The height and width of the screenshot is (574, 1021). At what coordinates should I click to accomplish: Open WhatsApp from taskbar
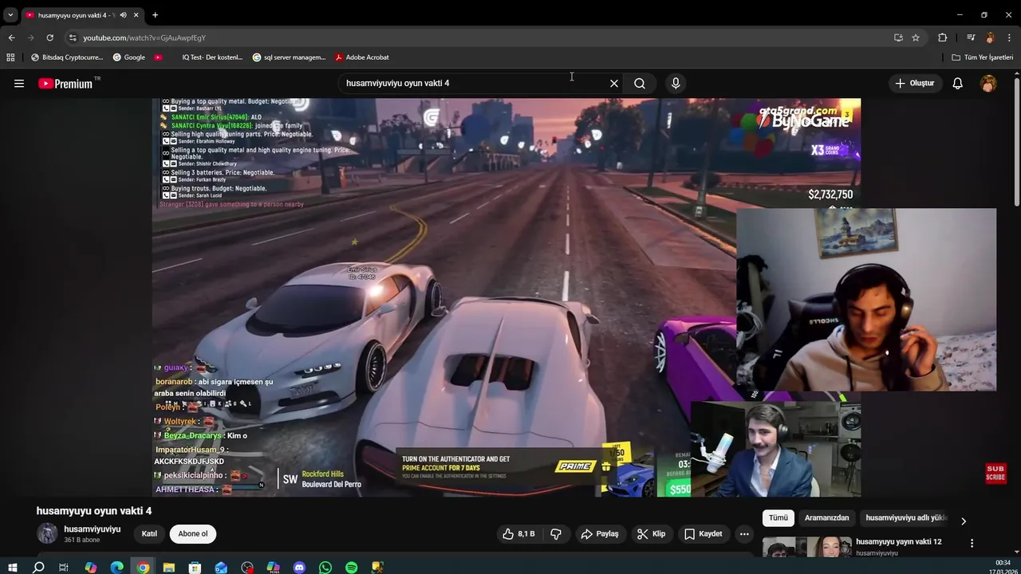click(x=325, y=568)
